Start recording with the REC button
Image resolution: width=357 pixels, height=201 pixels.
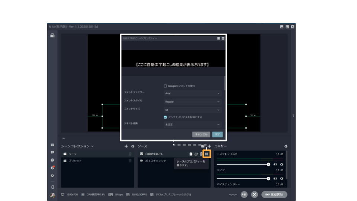pyautogui.click(x=244, y=194)
